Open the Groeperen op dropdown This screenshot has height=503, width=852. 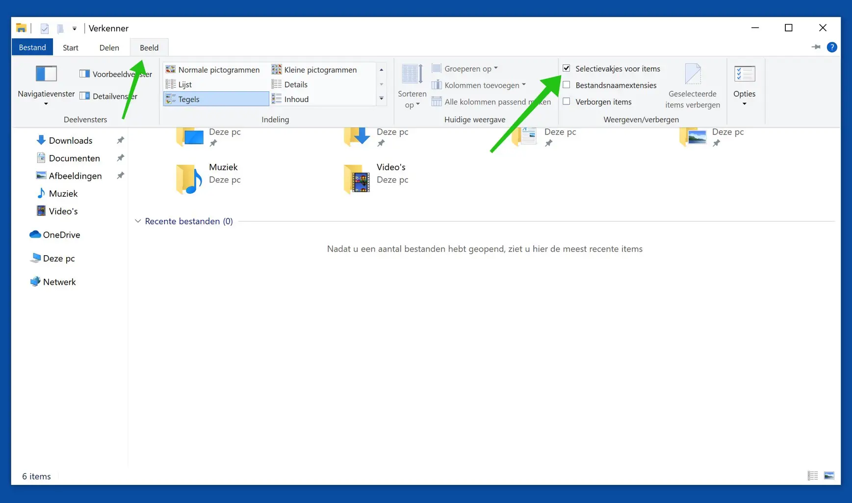(465, 69)
